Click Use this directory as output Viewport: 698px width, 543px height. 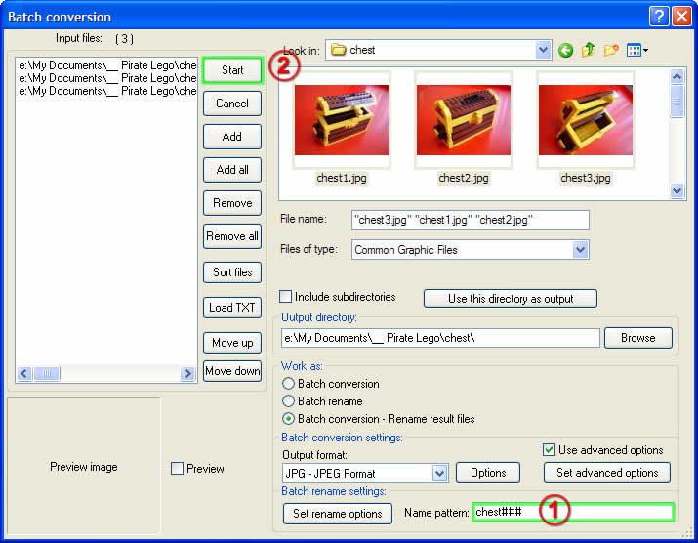point(511,299)
